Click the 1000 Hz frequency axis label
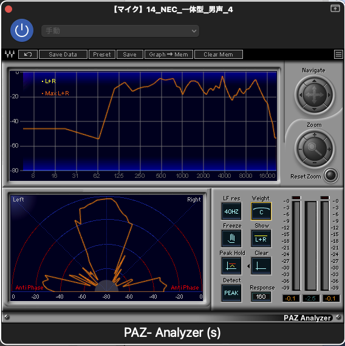This screenshot has height=346, width=345. pyautogui.click(x=182, y=176)
